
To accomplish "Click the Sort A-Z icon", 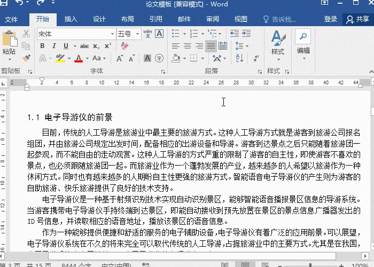I will point(239,58).
